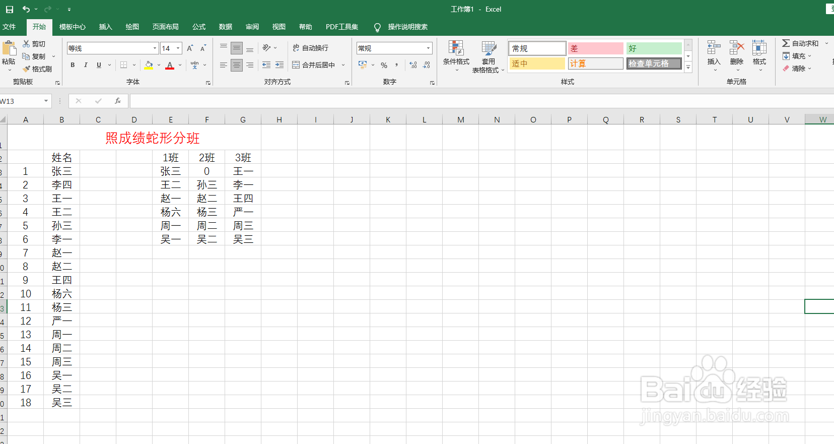Open number format dropdown (常规)
Screen dimensions: 834x444
tap(429, 48)
